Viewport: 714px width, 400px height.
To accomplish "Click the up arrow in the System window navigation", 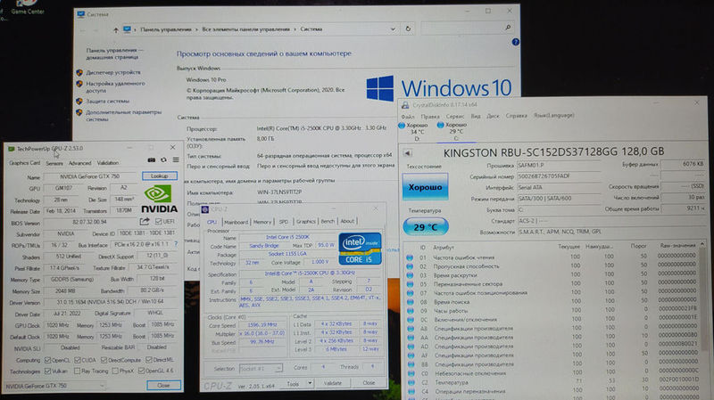I will coord(116,30).
